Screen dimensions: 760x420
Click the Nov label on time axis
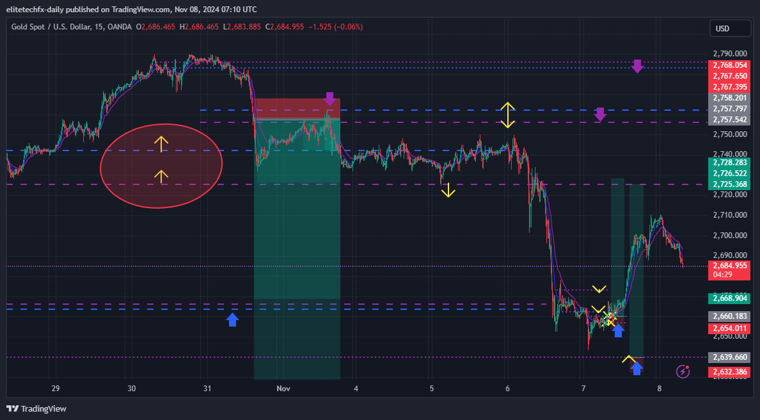(x=283, y=389)
